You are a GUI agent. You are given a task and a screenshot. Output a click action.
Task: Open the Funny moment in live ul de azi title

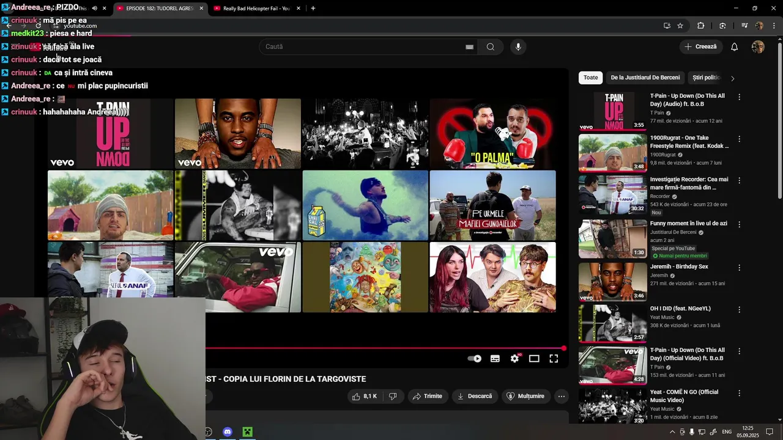point(689,224)
